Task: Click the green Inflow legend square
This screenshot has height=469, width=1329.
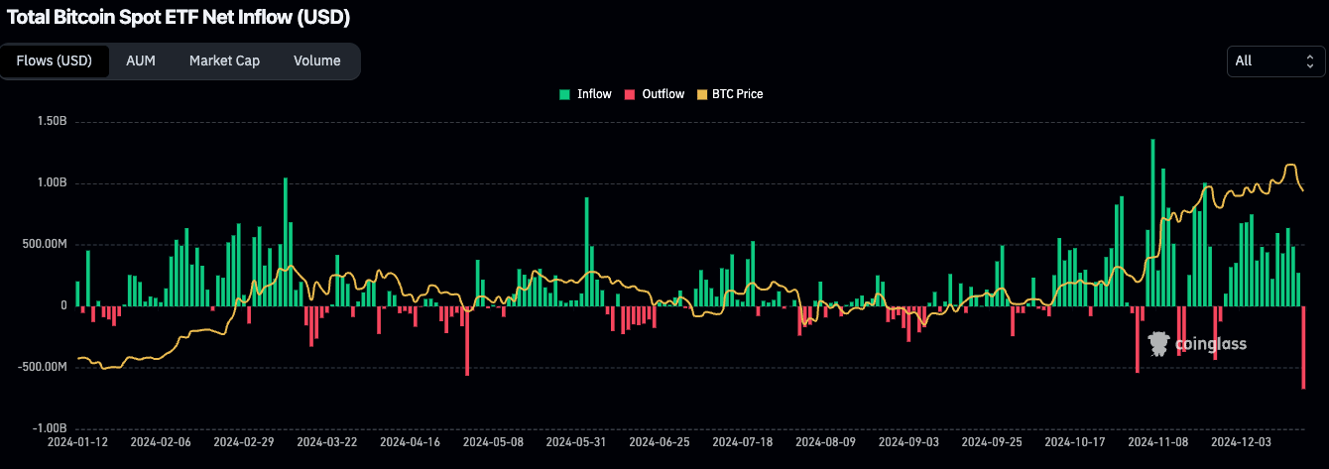Action: pos(564,94)
